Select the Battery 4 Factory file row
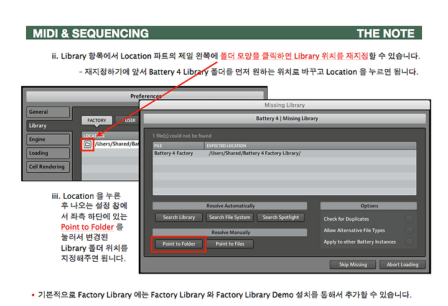The width and height of the screenshot is (448, 306). pos(284,153)
